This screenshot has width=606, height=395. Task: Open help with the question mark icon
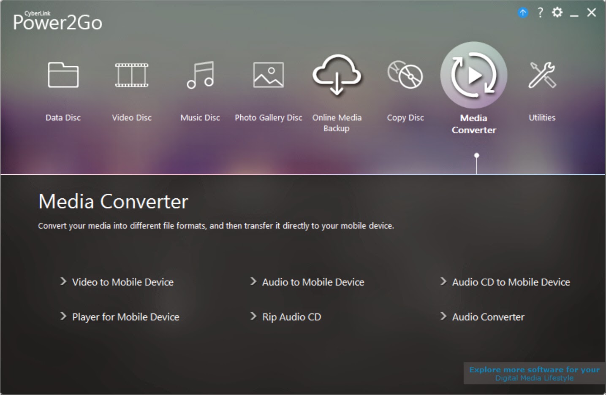pos(540,13)
